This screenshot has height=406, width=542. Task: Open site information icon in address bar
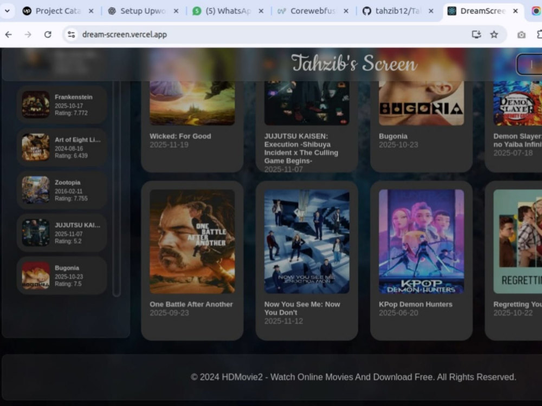pos(71,35)
